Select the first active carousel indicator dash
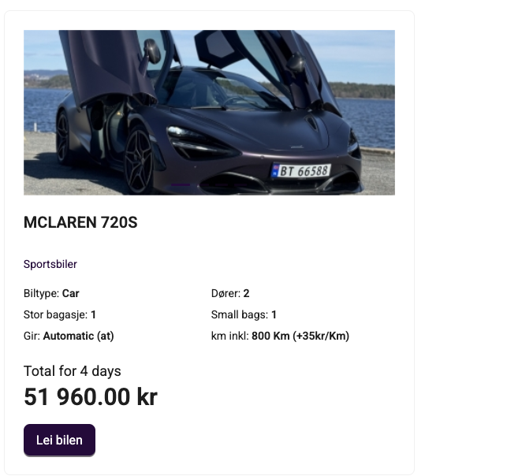 (181, 184)
